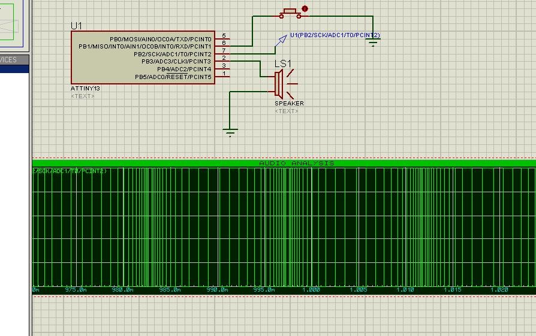Toggle the red button state indicator
The image size is (536, 336).
point(305,9)
